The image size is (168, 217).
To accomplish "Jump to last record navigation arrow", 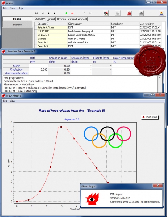I will pos(55,13).
